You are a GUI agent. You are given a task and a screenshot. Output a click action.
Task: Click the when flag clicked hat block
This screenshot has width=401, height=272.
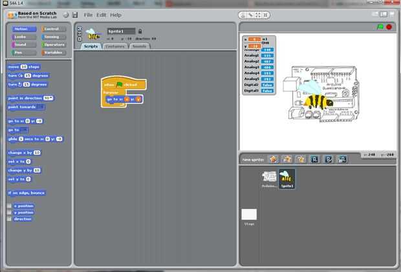(124, 83)
